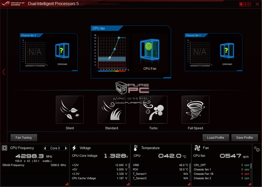This screenshot has width=262, height=187.
Task: Select the Turbo fan mode icon
Action: (153, 110)
